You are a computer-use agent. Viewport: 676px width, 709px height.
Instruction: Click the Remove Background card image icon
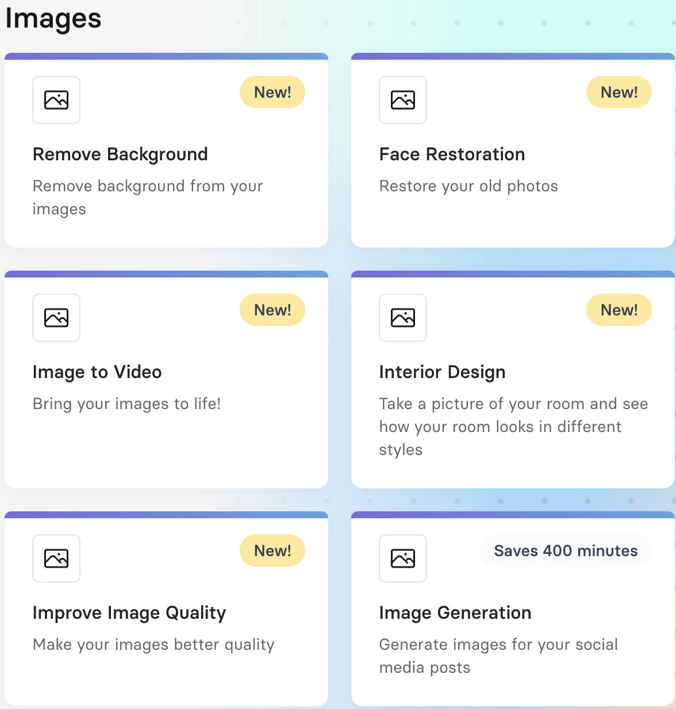click(x=56, y=100)
